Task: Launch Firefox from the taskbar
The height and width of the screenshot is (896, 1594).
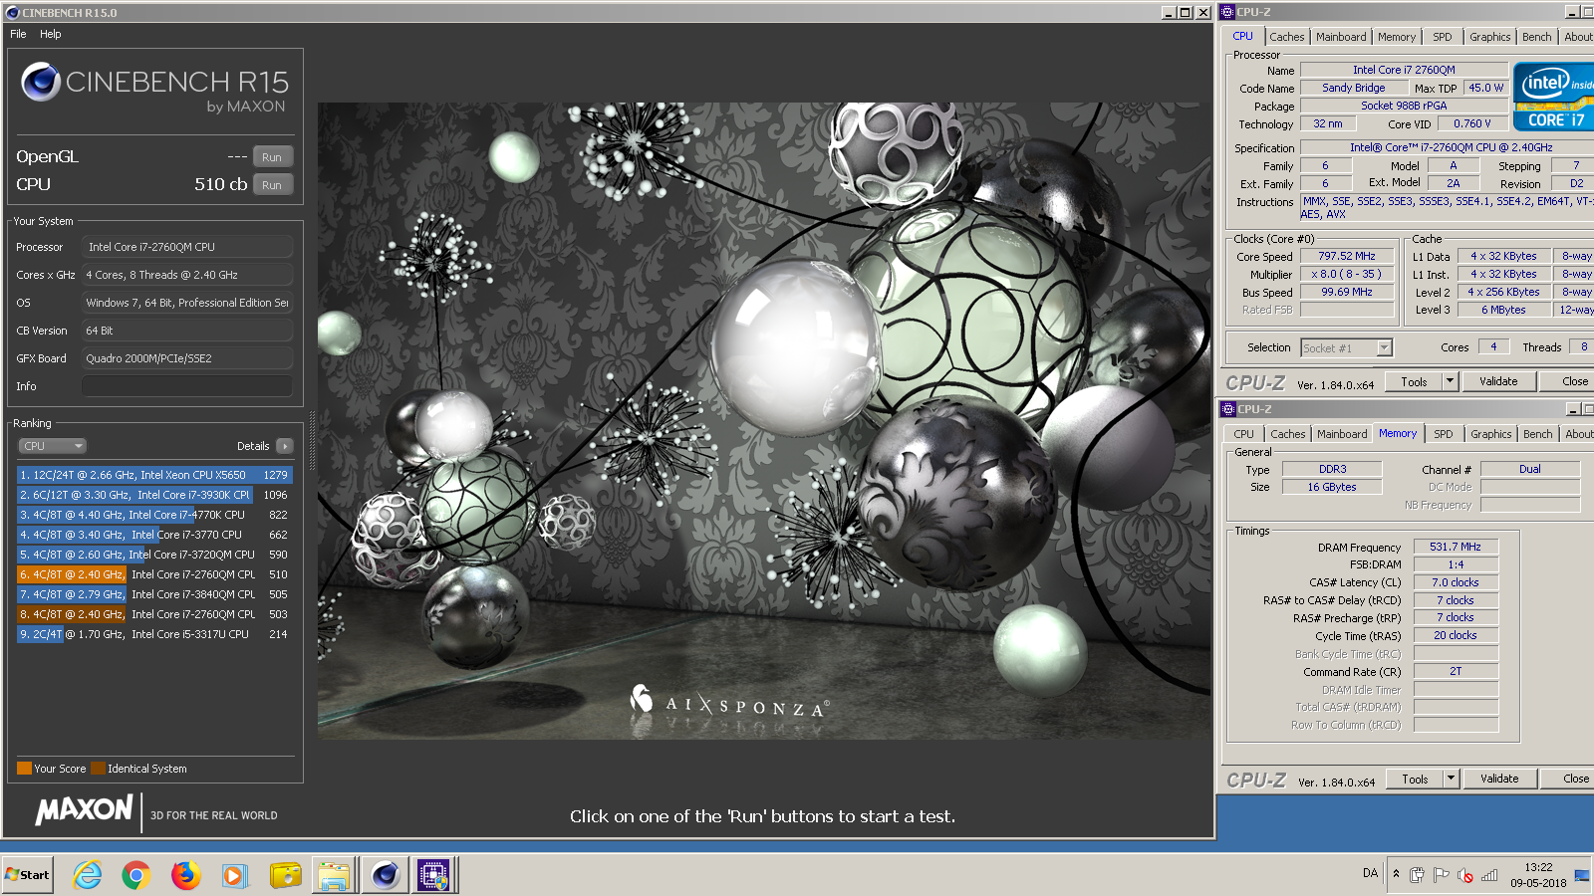Action: pos(185,875)
